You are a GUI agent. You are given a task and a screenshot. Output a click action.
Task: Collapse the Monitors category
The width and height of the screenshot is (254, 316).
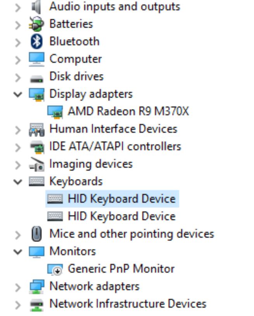coord(18,251)
